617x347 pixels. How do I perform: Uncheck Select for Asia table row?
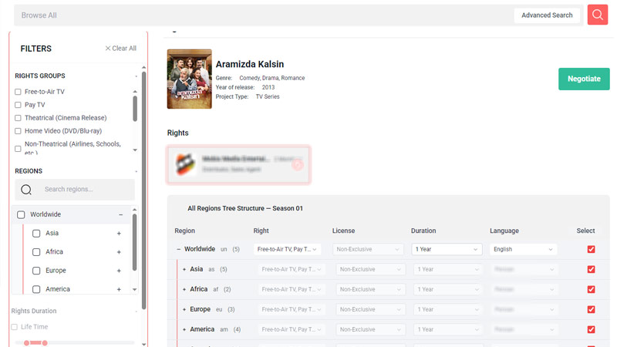(591, 269)
